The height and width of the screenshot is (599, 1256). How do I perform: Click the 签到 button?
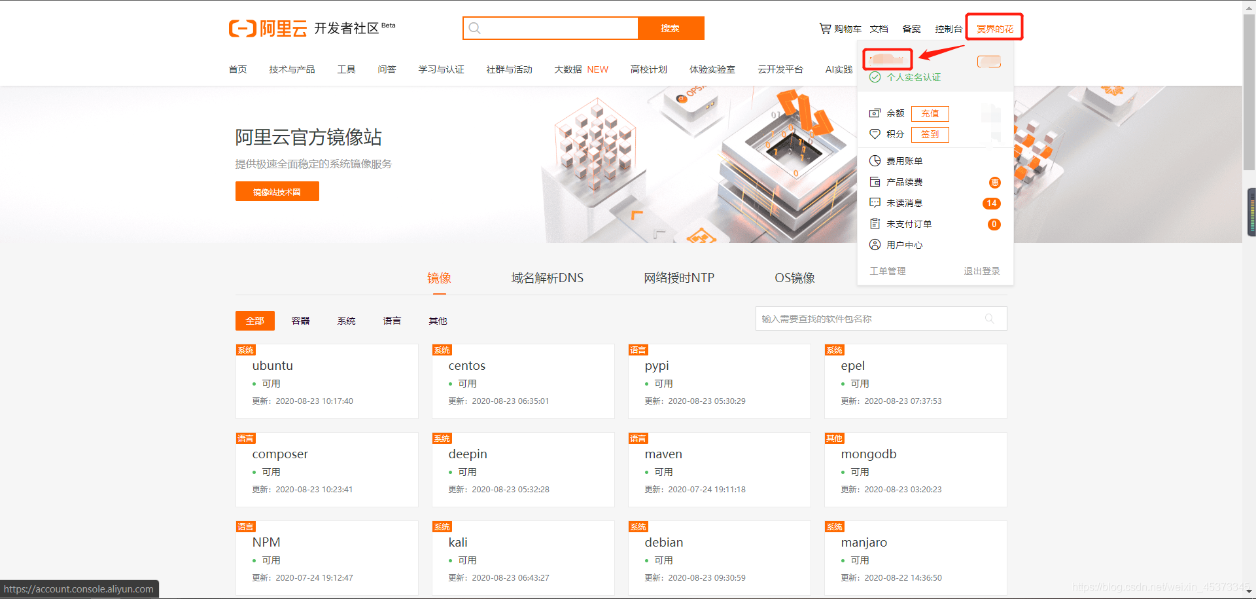pos(930,135)
